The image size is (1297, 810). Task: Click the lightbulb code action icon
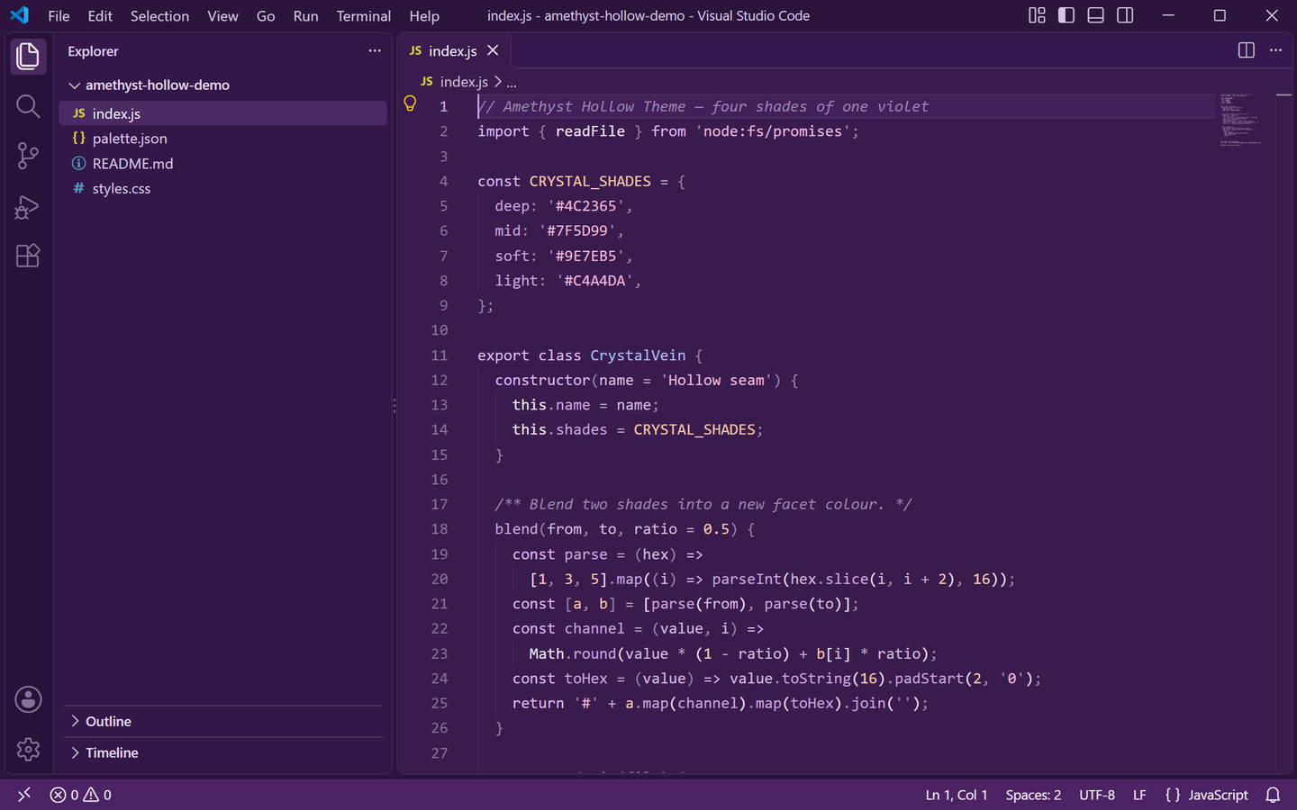click(410, 104)
